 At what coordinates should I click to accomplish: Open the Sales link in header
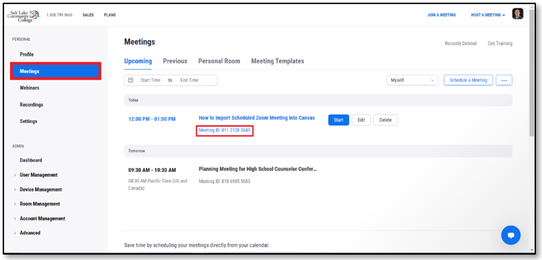(x=88, y=15)
